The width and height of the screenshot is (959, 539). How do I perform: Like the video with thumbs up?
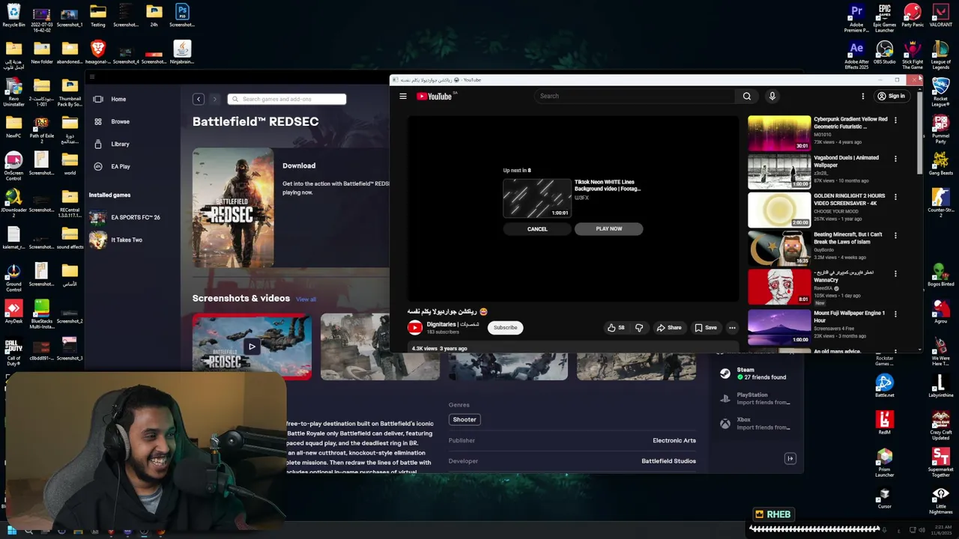coord(616,327)
